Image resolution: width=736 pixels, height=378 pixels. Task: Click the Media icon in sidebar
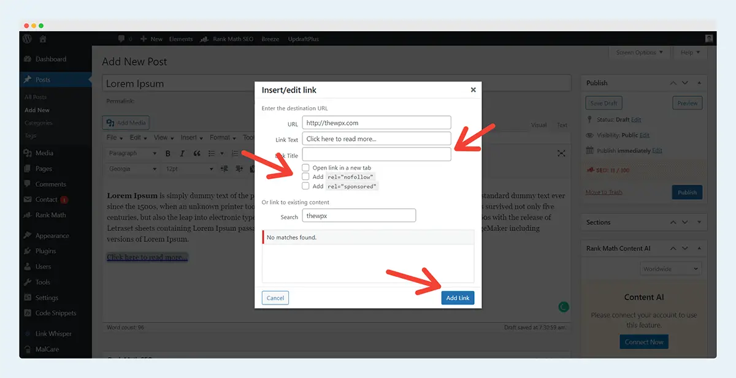click(27, 153)
